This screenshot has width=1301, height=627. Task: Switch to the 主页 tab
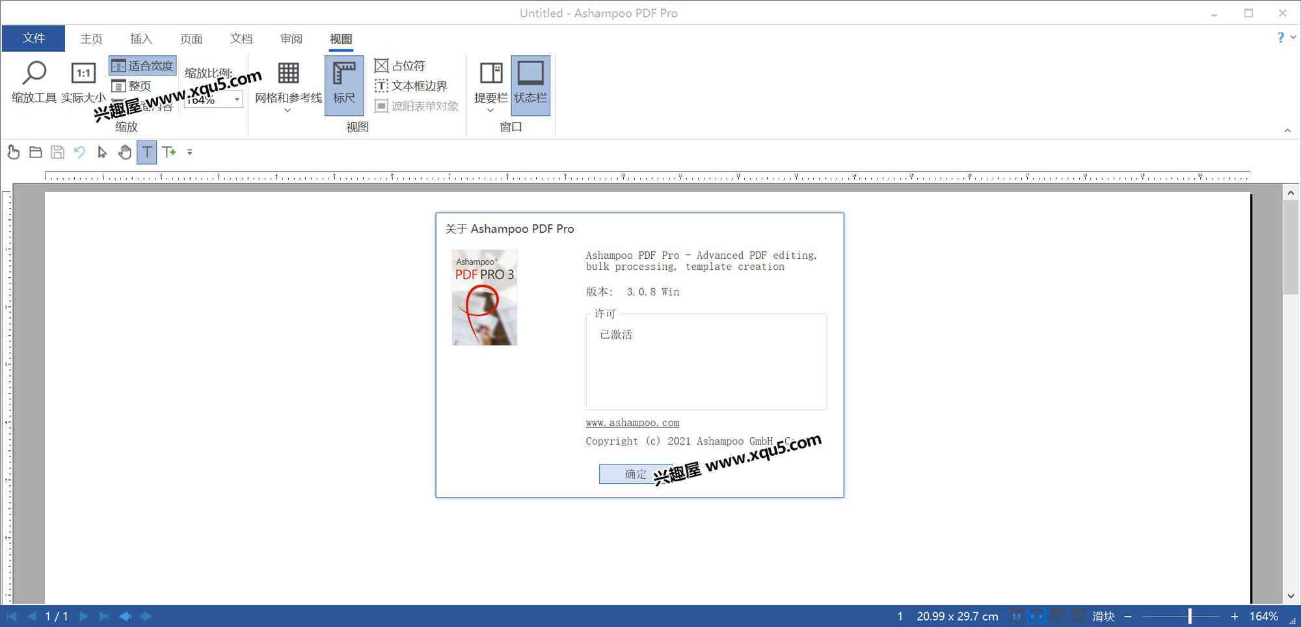tap(92, 38)
